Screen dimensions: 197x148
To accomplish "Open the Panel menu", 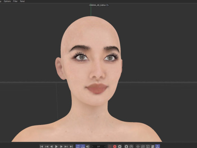I will click(x=22, y=1).
